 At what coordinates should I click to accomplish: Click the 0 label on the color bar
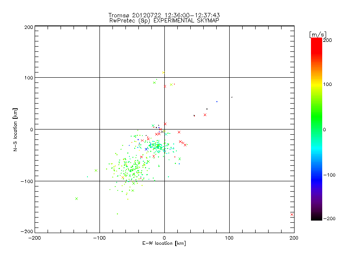click(x=324, y=129)
